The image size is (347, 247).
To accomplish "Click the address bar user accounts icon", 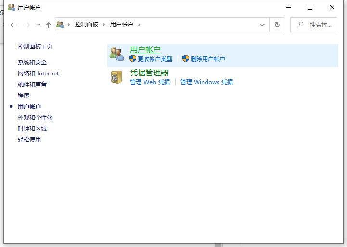I will point(61,25).
